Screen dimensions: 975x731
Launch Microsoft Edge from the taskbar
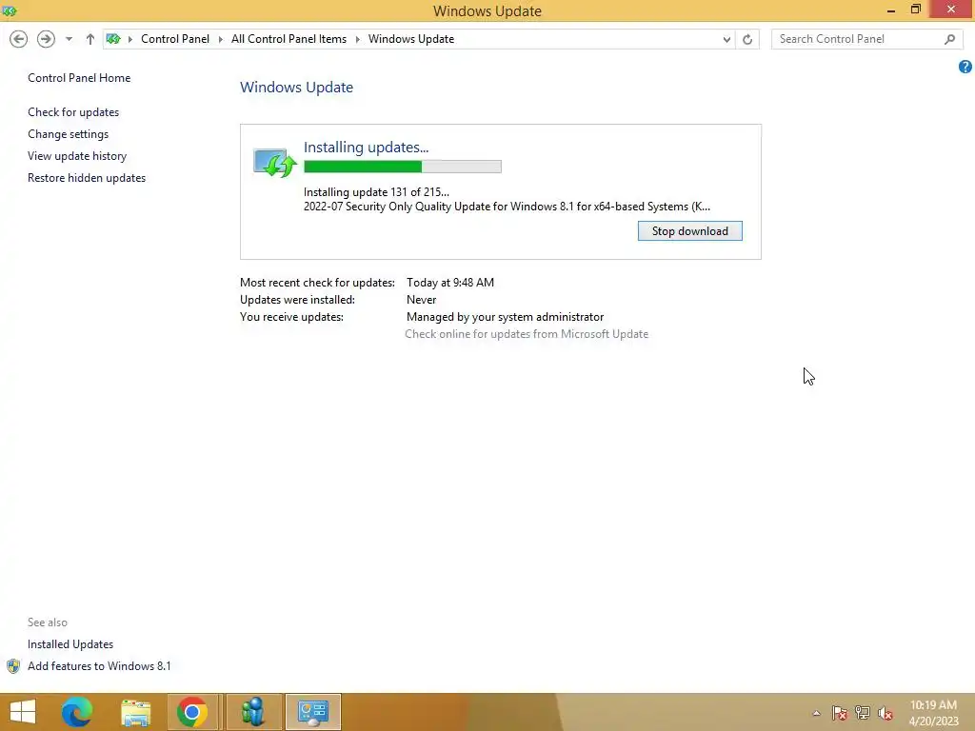pos(77,712)
